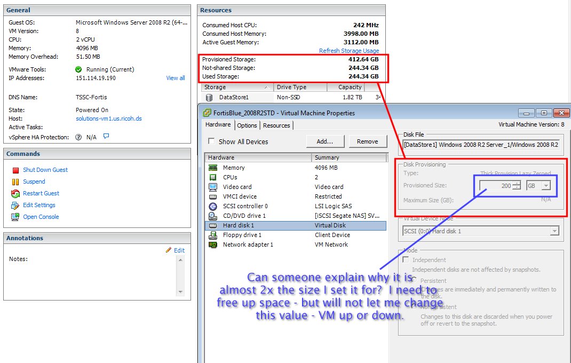Open the Virtual Device Node SCSI dropdown

click(x=554, y=232)
